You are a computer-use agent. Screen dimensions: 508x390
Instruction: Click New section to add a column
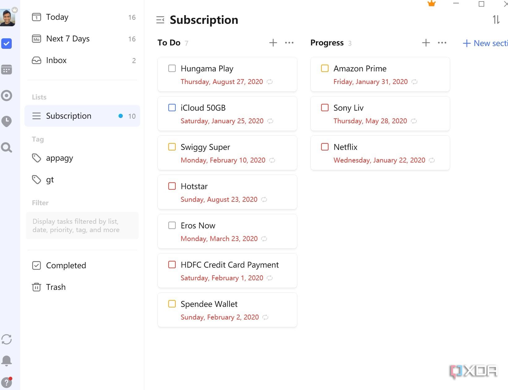[x=485, y=43]
